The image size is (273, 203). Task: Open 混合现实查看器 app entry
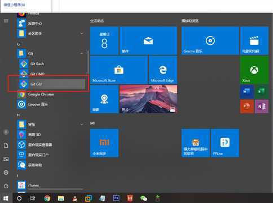coord(51,145)
